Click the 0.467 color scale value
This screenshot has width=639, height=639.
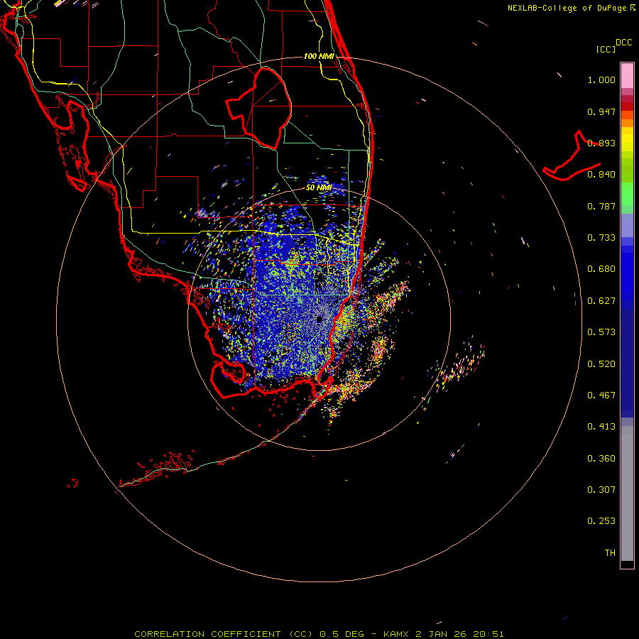tap(601, 395)
